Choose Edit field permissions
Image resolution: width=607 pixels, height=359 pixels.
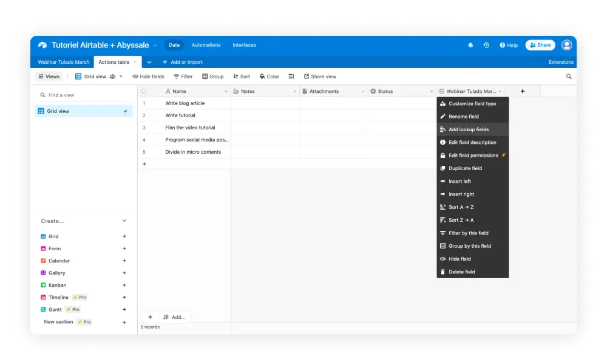tap(473, 156)
